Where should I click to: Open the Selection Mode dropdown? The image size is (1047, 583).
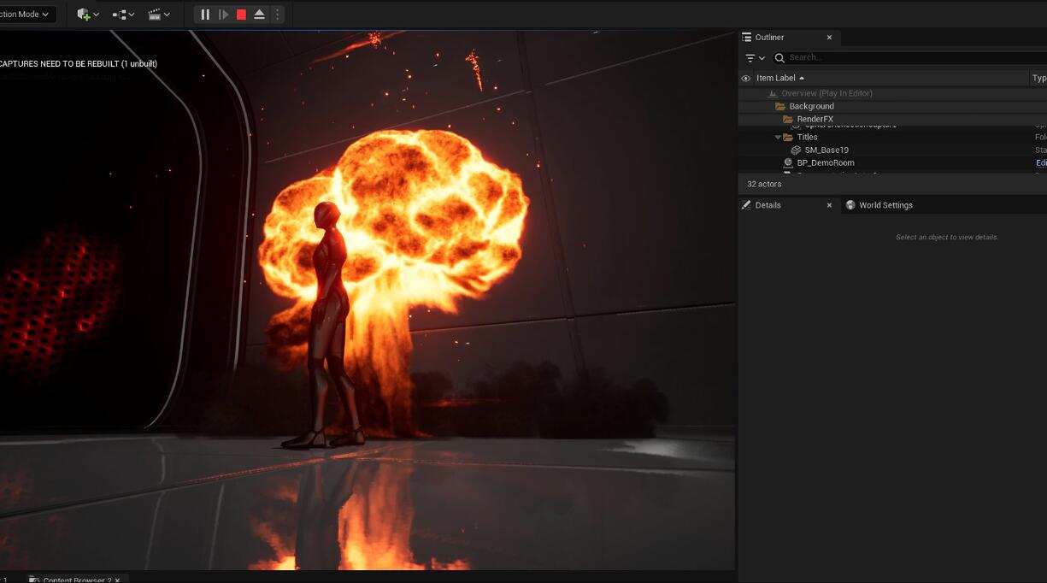[26, 14]
